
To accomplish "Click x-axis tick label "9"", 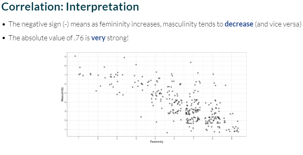I will coord(232,138).
